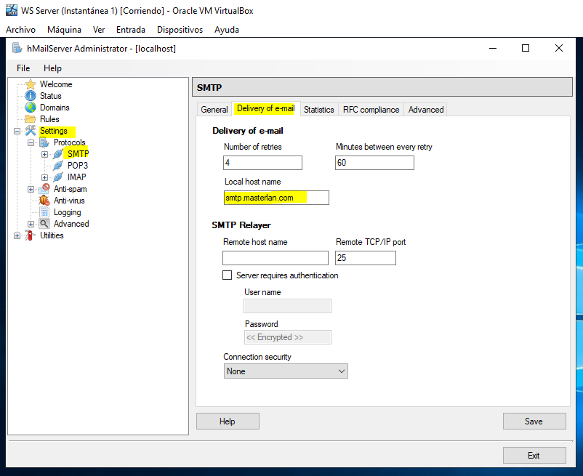Click the Protocols server icon

click(x=44, y=142)
